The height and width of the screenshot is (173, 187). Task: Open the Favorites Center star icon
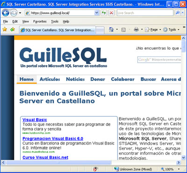pyautogui.click(x=5, y=29)
